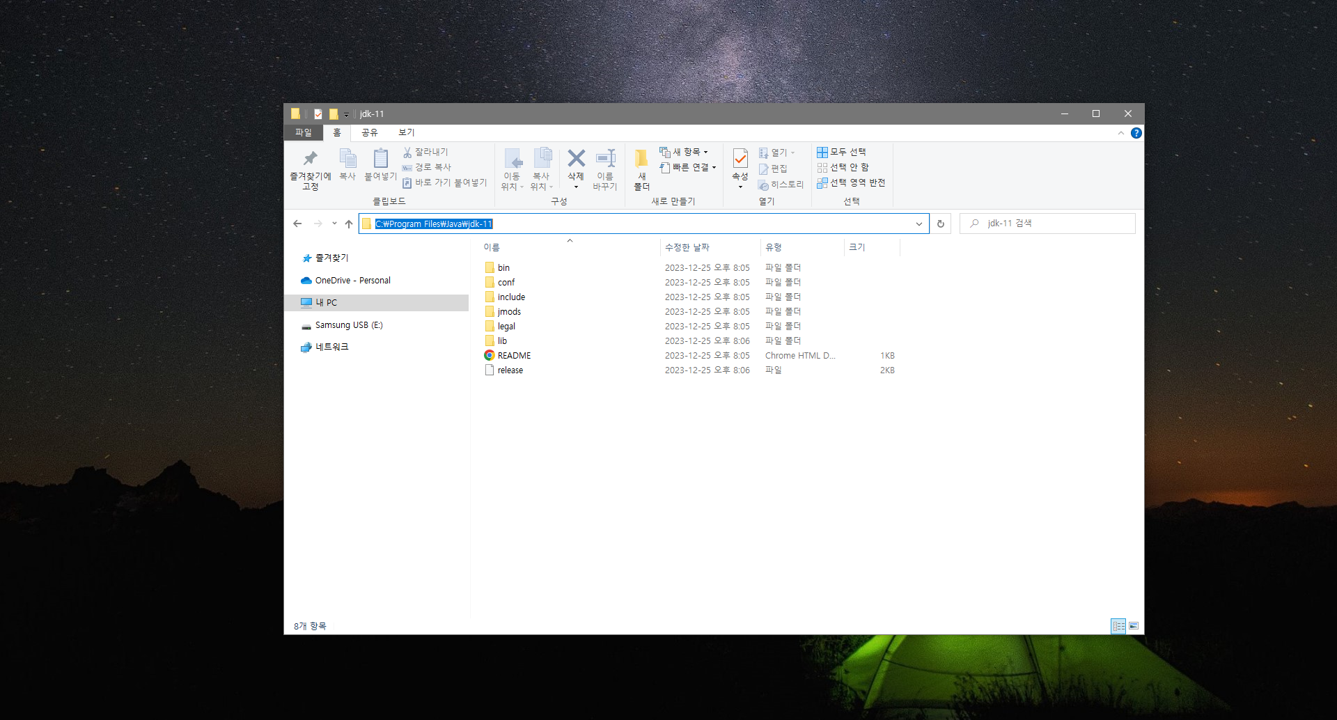Switch to the View (보기) tab

click(x=406, y=132)
